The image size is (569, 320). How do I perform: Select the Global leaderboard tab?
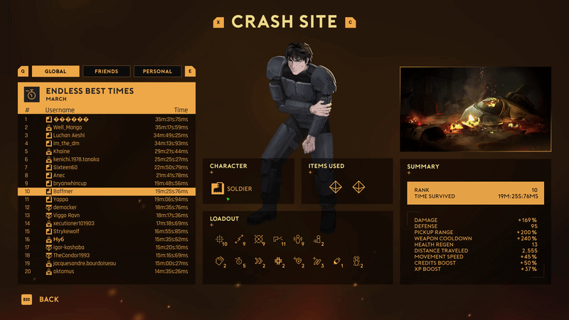pos(55,71)
